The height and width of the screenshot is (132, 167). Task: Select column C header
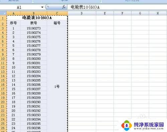click(x=57, y=13)
